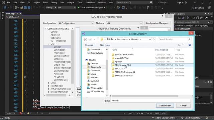Expand Manifest Tool tree node

(x=49, y=86)
